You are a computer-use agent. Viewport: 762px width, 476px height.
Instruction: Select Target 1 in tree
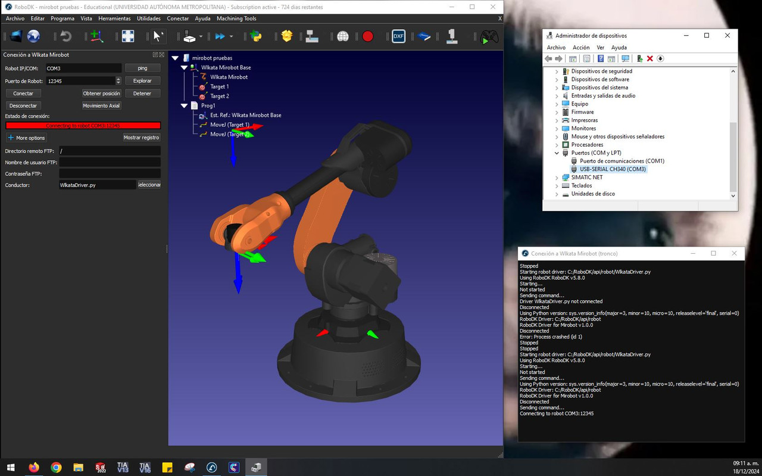[219, 86]
